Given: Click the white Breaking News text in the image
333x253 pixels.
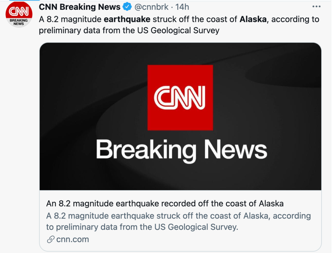Looking at the screenshot, I should point(181,150).
